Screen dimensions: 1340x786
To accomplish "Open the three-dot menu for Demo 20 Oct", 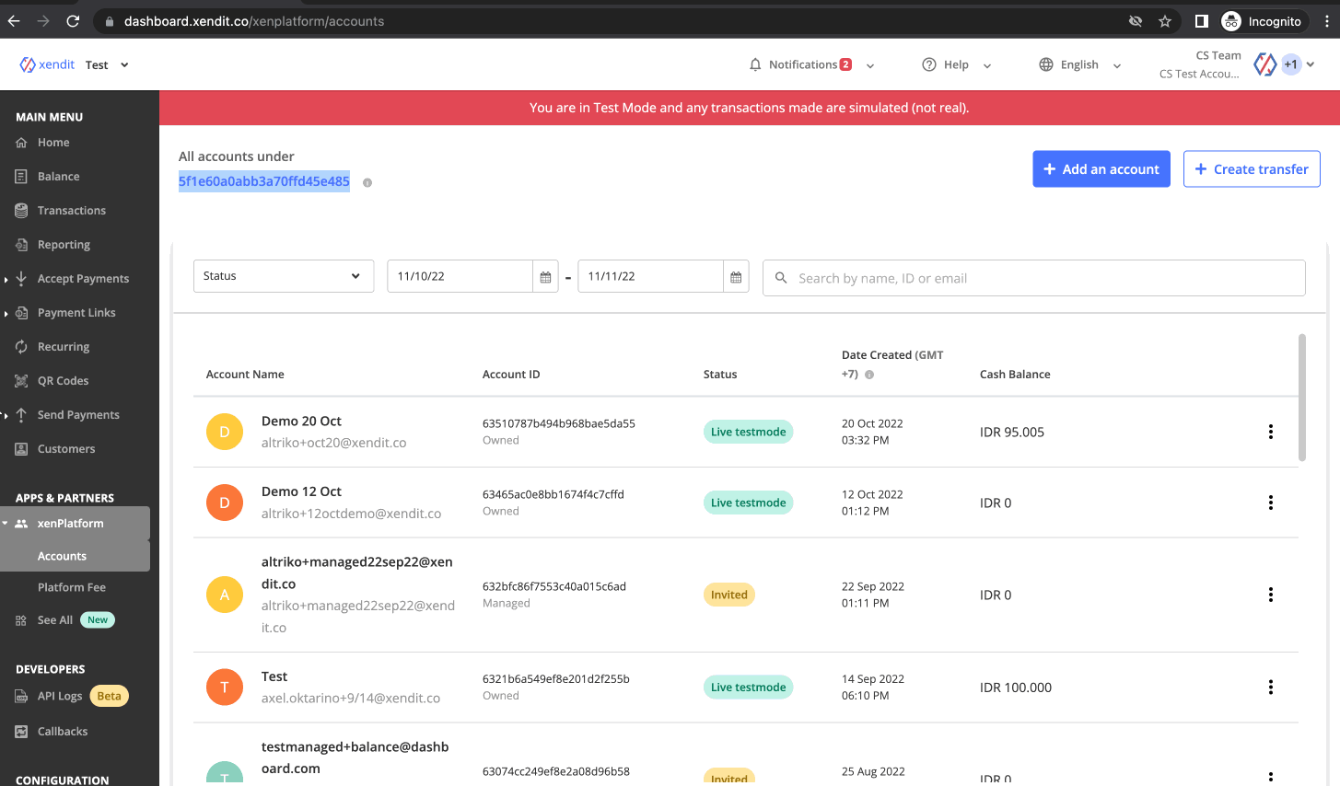I will click(1270, 432).
